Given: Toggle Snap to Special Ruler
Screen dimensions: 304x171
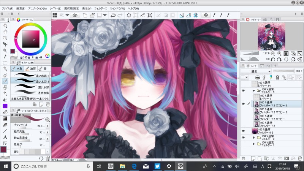Looking at the screenshot, I should [188, 15].
